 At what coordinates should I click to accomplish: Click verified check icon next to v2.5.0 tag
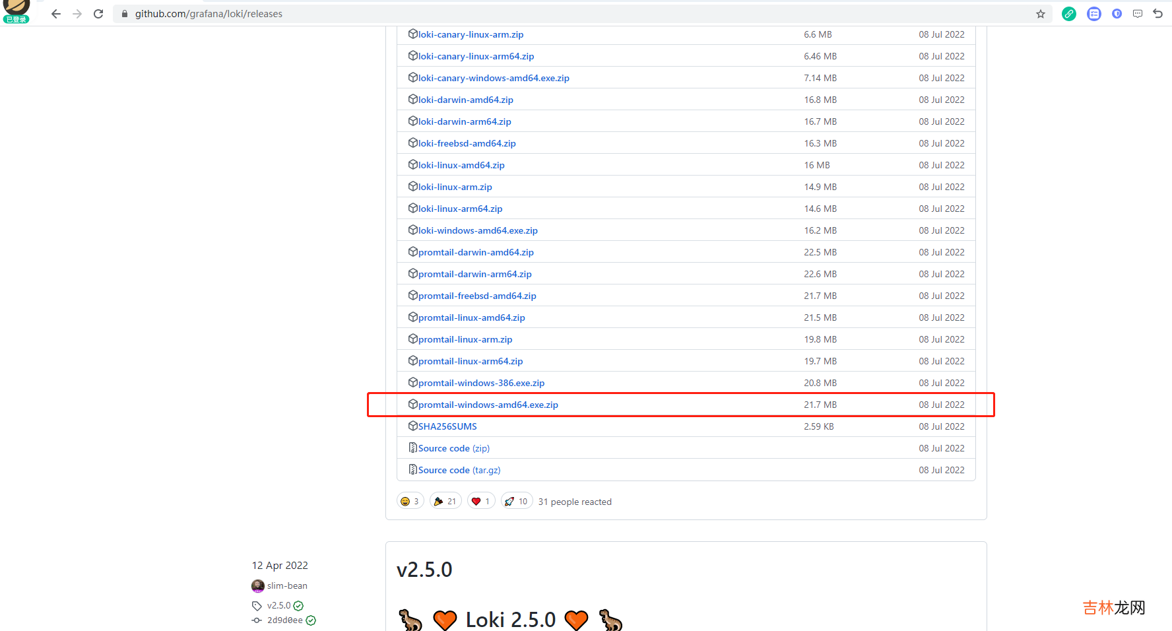point(298,606)
